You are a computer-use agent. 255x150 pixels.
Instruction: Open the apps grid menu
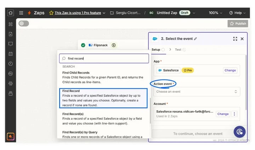click(x=21, y=13)
